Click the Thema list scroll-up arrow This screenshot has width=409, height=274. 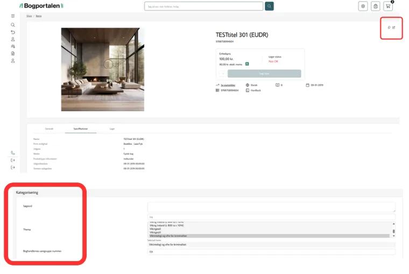point(393,223)
